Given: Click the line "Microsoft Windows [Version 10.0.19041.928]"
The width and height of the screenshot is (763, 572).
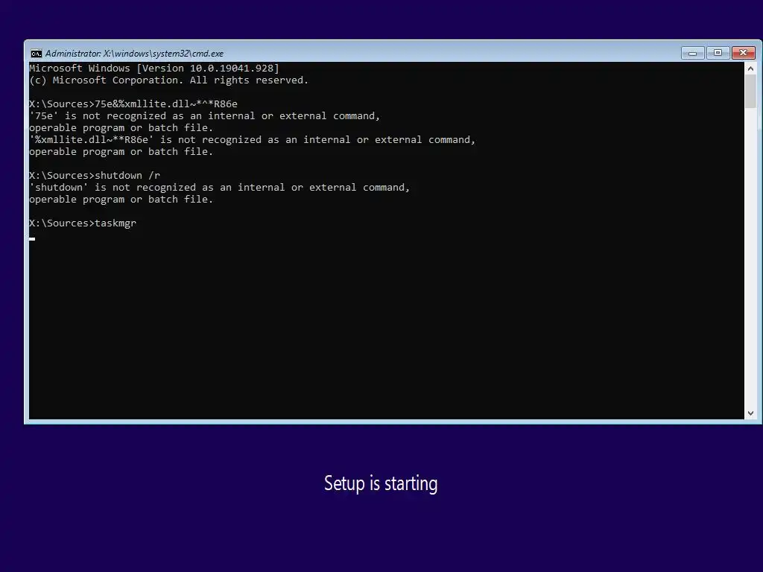Looking at the screenshot, I should [154, 68].
